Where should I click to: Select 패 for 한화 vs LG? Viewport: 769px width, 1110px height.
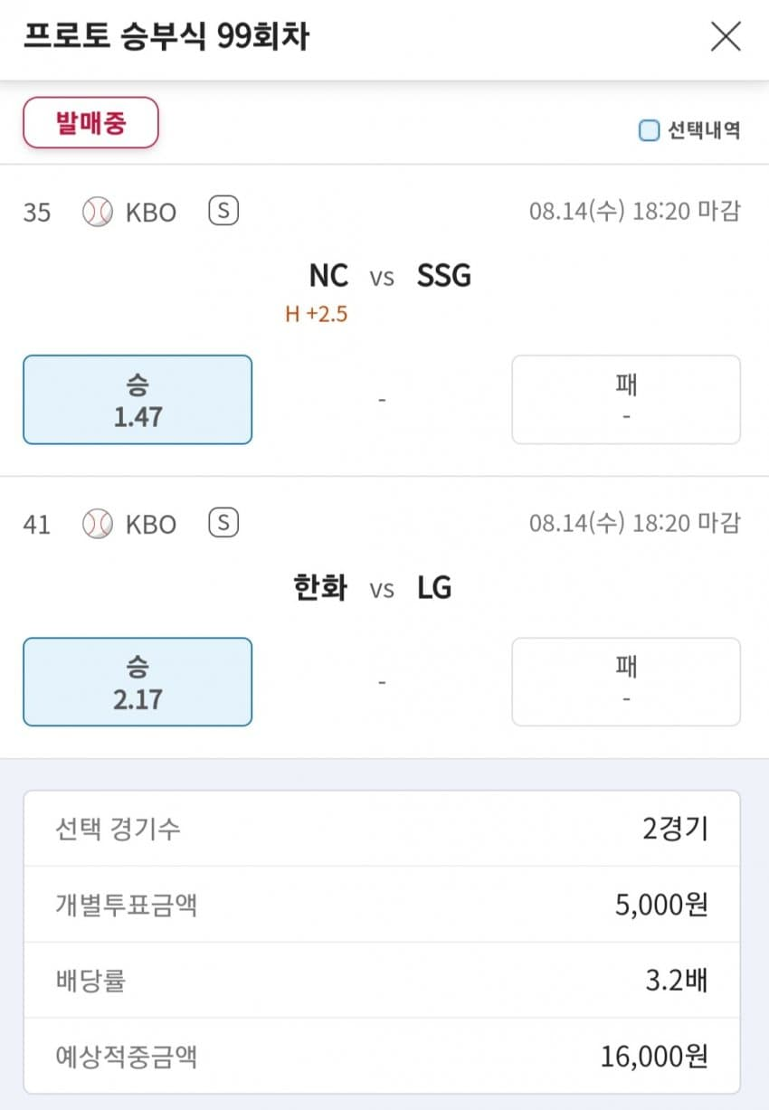pos(626,682)
